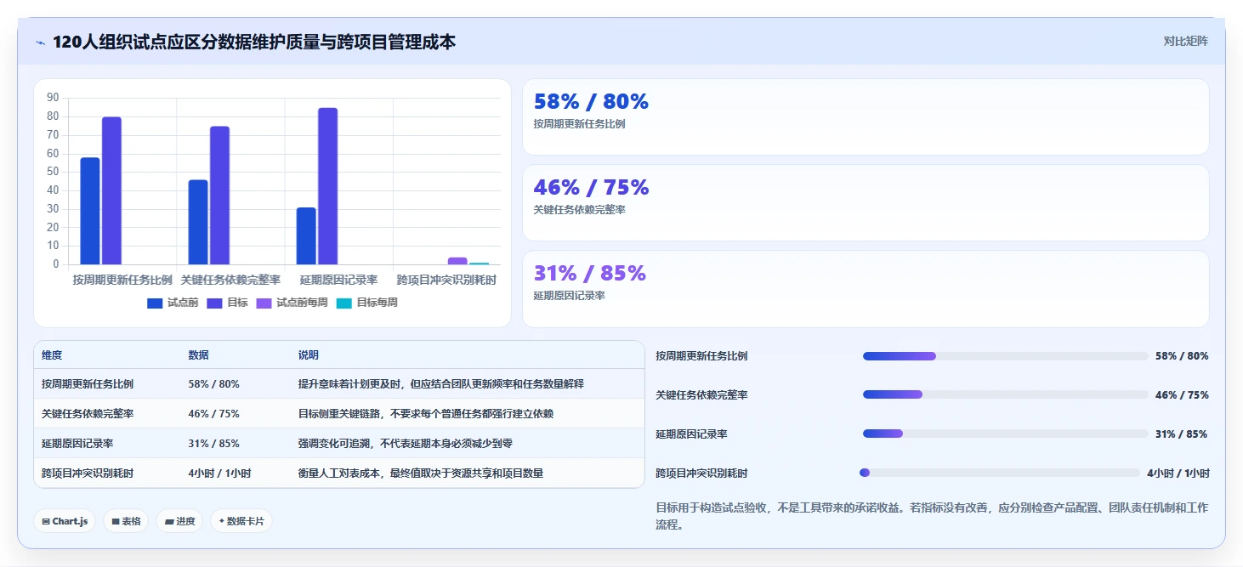This screenshot has height=567, width=1243.
Task: Click the 试点前 bar for 延期原因记录率
Action: click(306, 235)
